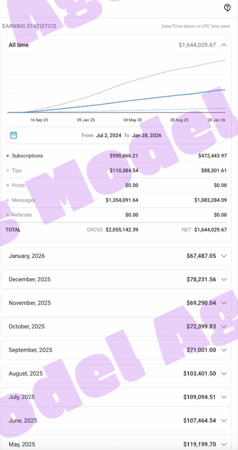The width and height of the screenshot is (238, 450).
Task: Click the To Jan 28, 2026 date
Action: coord(146,135)
